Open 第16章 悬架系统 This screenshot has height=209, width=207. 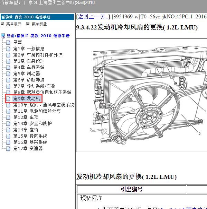tap(30, 142)
